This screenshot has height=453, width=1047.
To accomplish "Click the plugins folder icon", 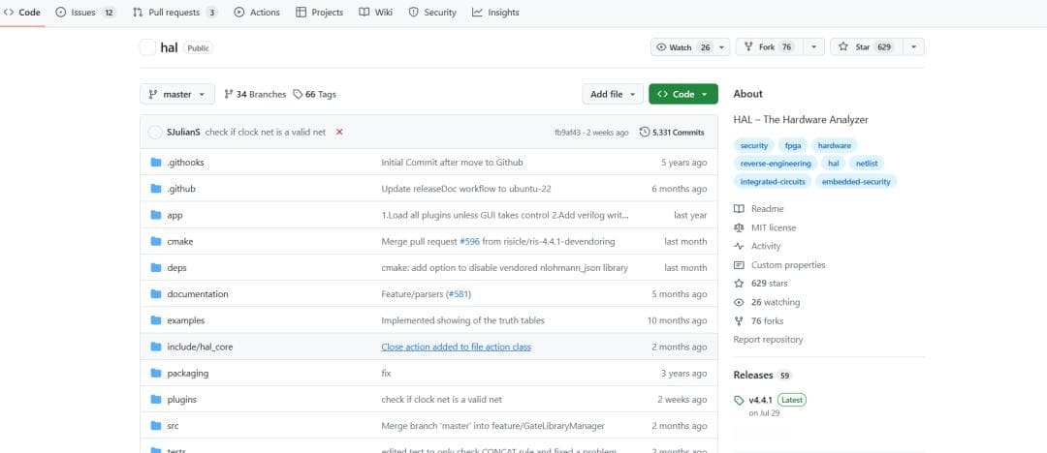I will point(156,400).
